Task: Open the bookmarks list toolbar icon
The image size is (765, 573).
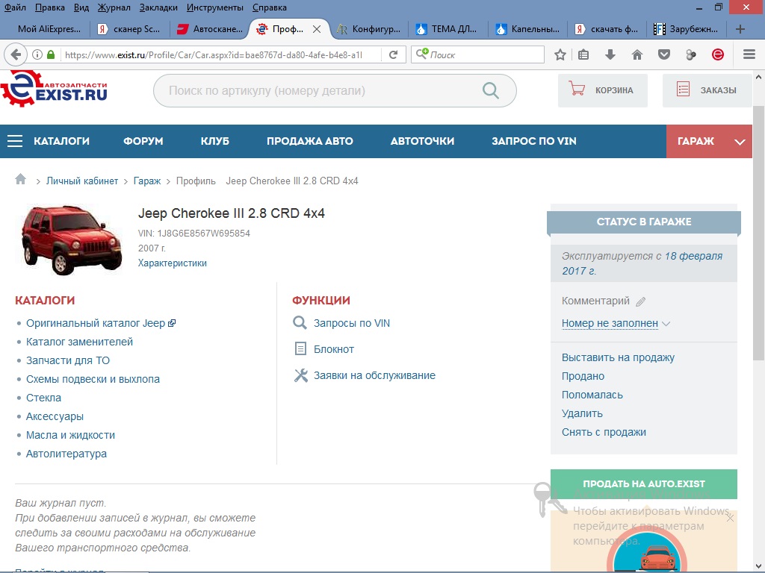Action: [x=583, y=54]
